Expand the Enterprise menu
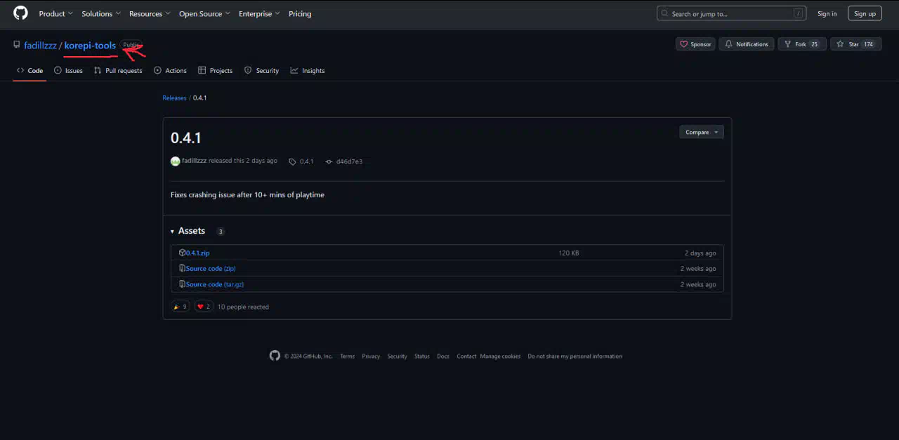The image size is (899, 440). pyautogui.click(x=259, y=13)
